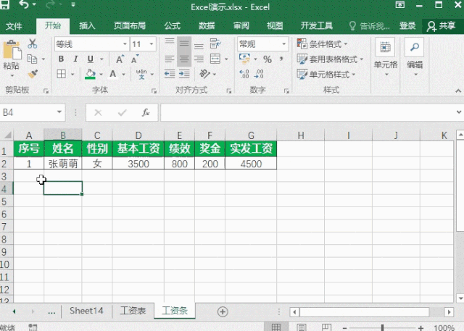Click the Borders icon
This screenshot has width=464, height=331.
point(61,74)
